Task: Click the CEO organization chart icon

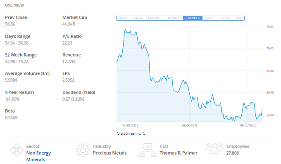Action: coord(148,150)
